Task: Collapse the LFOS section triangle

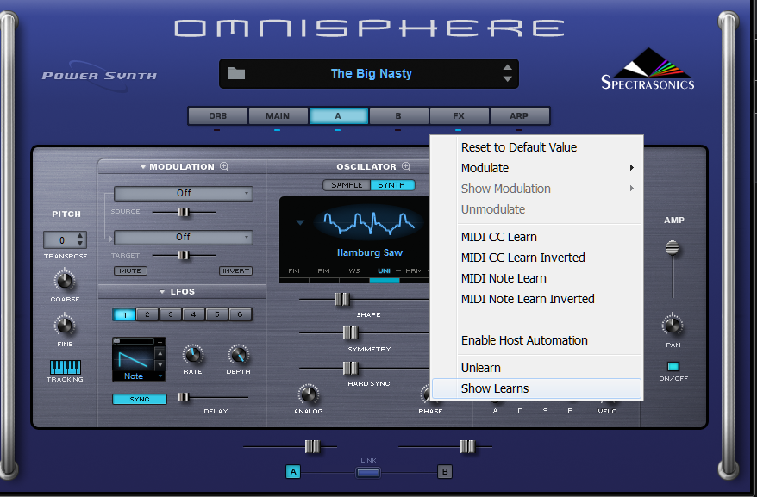Action: (162, 292)
